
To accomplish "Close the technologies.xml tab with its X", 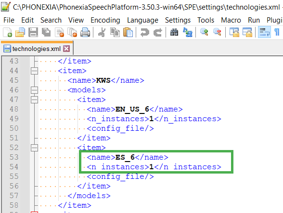I will 66,49.
